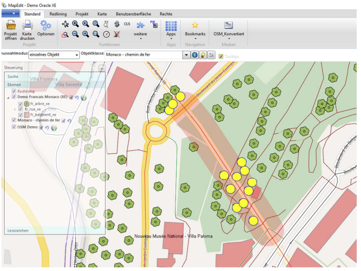The image size is (361, 271).
Task: Click the compass gauge tool icon
Action: pos(106,34)
